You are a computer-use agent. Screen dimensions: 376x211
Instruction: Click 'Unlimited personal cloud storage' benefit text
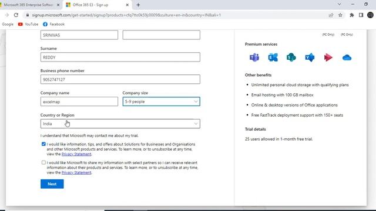pyautogui.click(x=300, y=85)
